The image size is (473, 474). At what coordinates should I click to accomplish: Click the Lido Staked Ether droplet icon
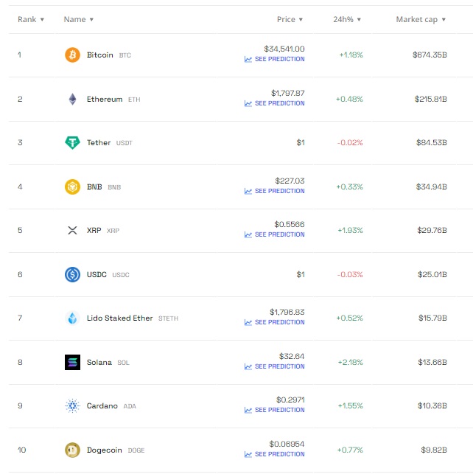point(72,318)
